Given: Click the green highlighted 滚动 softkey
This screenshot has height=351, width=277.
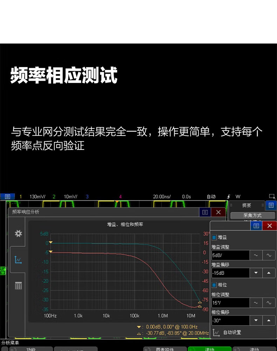Looking at the screenshot, I should pyautogui.click(x=209, y=349).
